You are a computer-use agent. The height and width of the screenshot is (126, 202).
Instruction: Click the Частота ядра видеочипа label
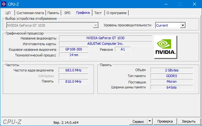(x=33, y=70)
